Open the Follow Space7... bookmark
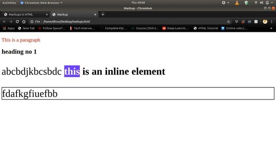Screen dimensions: 276x155 (x=52, y=28)
